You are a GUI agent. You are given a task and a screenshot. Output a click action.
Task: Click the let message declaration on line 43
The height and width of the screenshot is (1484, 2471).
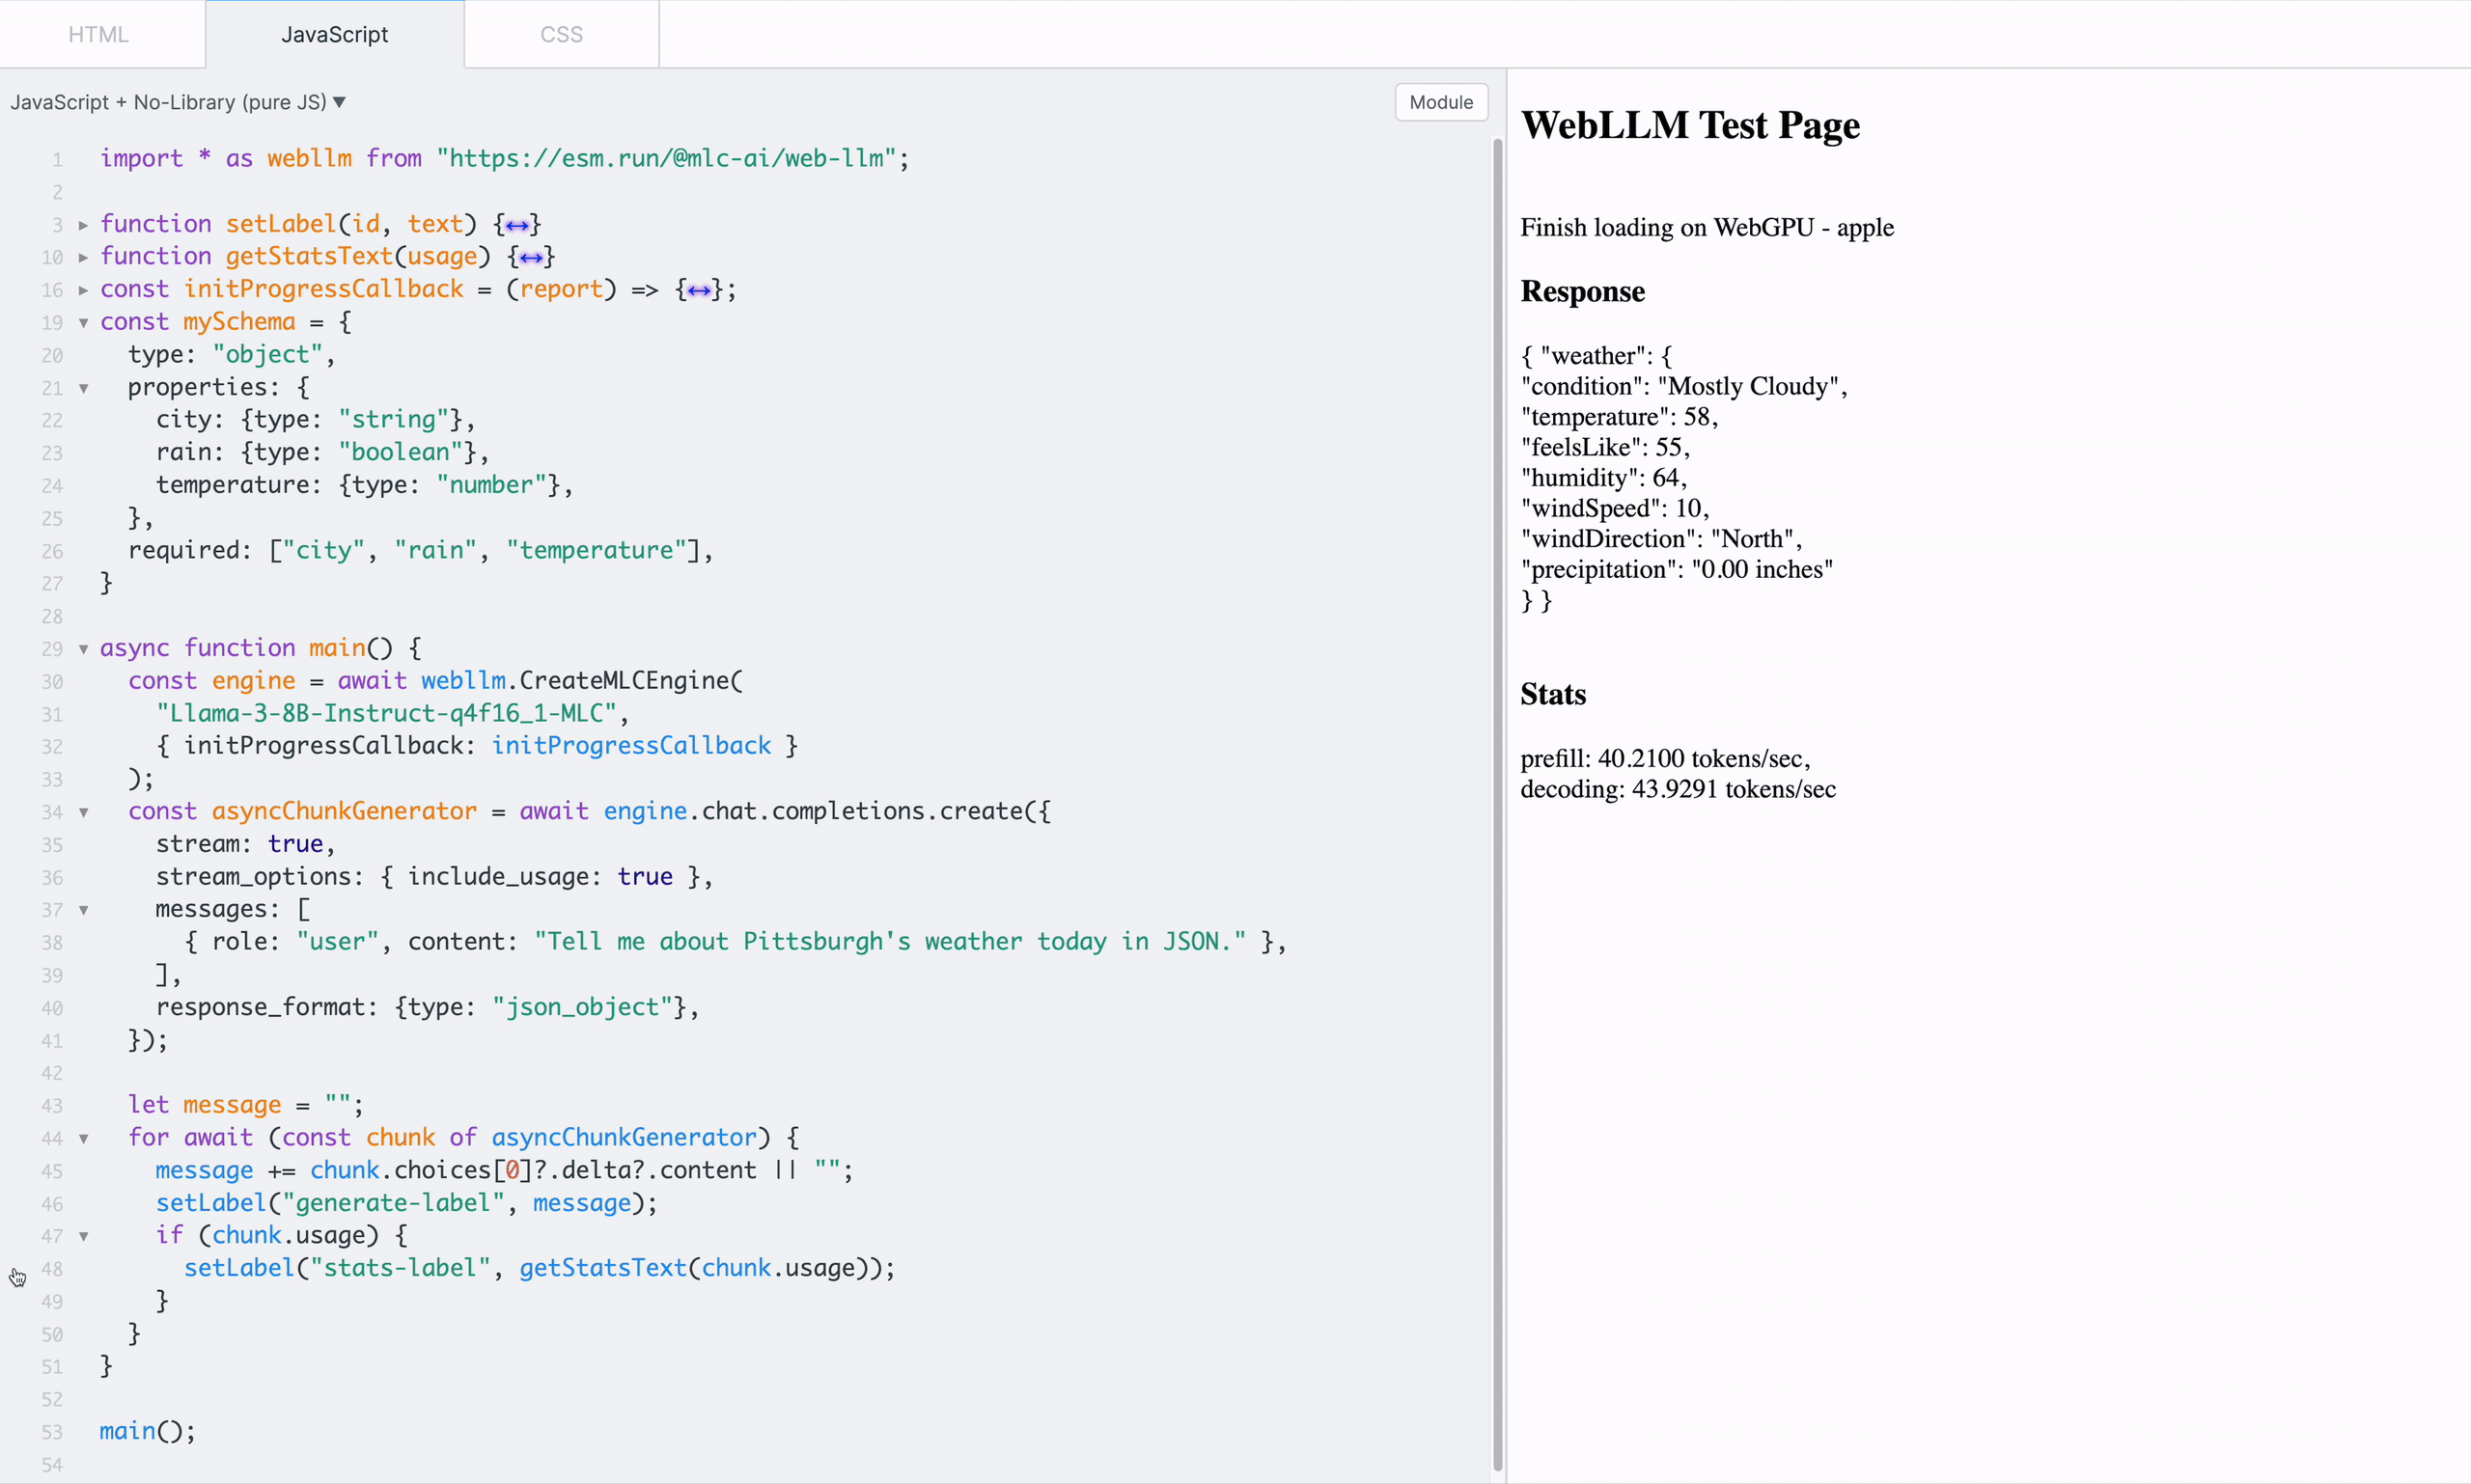pyautogui.click(x=245, y=1105)
